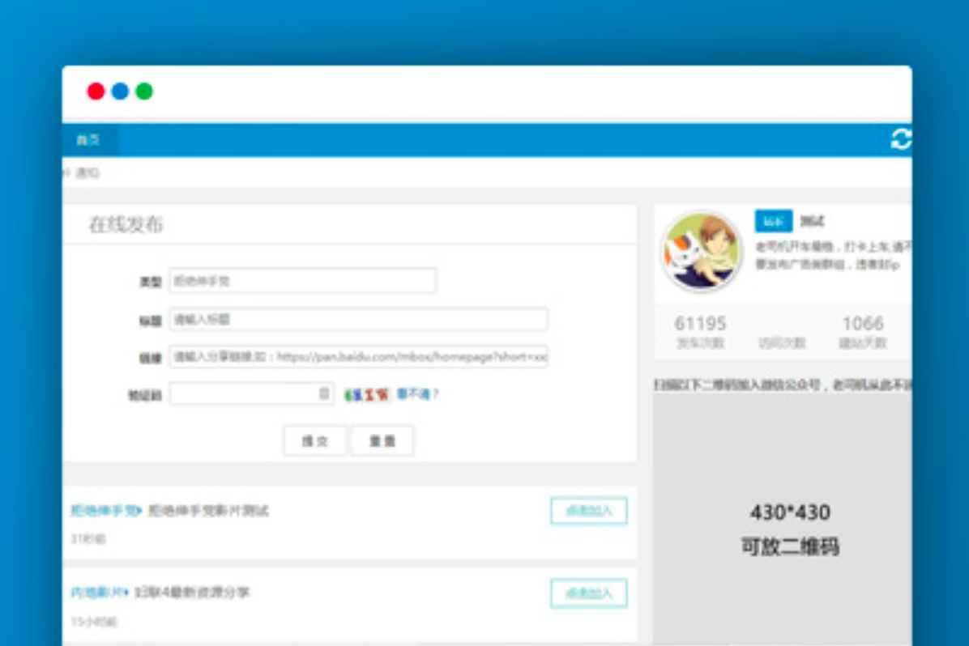Click the 提交 submit button
This screenshot has height=646, width=969.
click(315, 440)
